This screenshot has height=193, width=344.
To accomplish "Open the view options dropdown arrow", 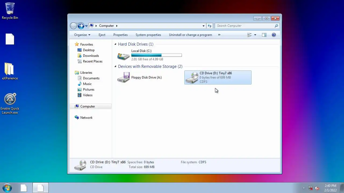I will 255,35.
